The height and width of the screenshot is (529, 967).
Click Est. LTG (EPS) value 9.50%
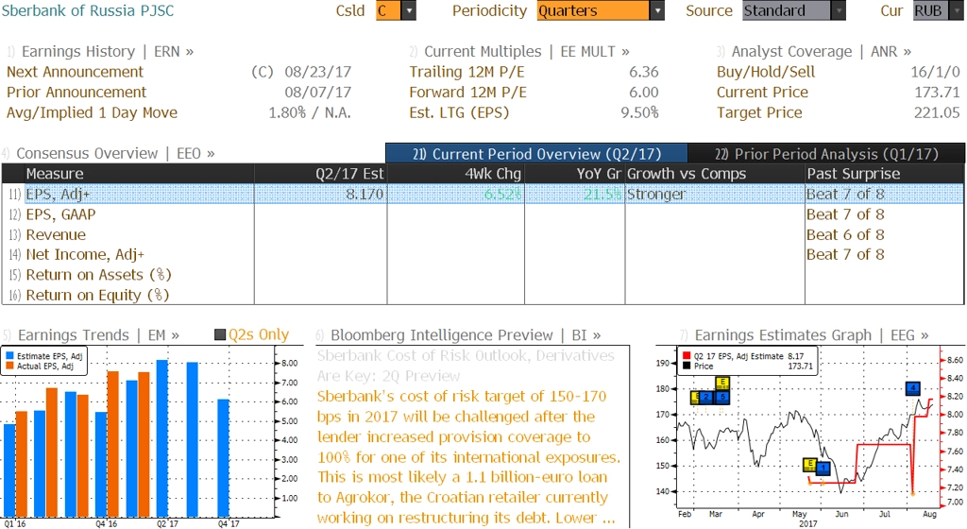coord(639,112)
